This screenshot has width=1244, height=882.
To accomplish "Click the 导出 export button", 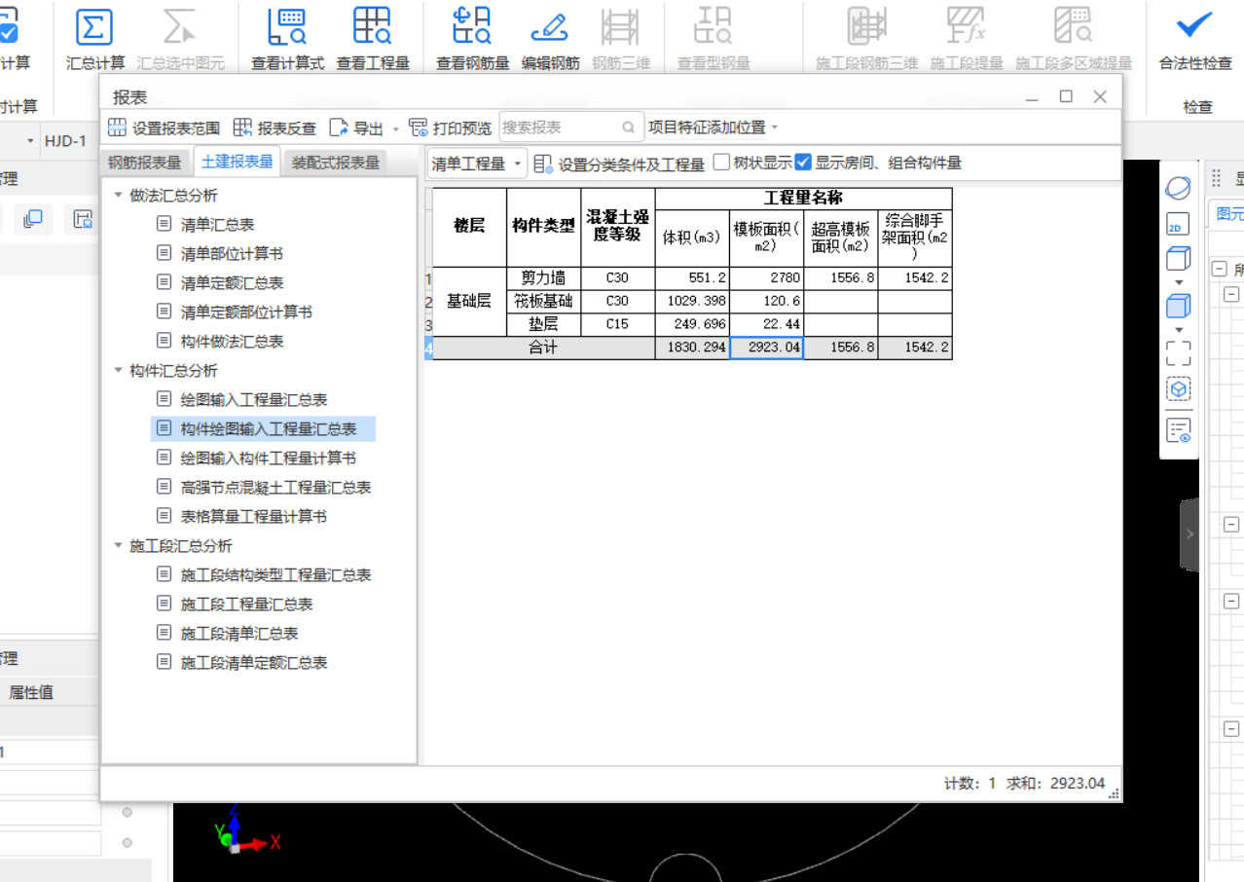I will pyautogui.click(x=357, y=128).
